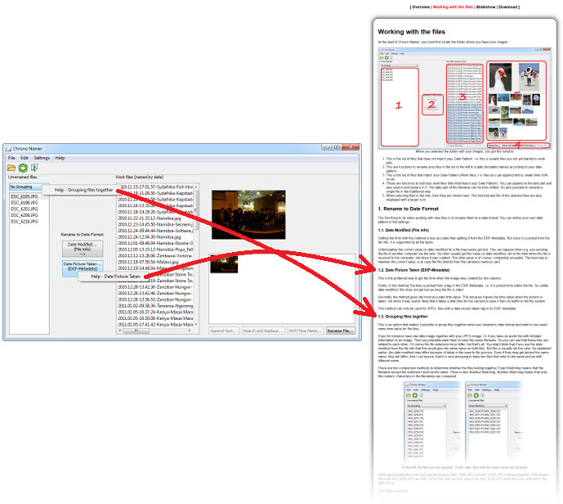Open the Download link on help page
Screen dimensions: 563x504
[507, 7]
